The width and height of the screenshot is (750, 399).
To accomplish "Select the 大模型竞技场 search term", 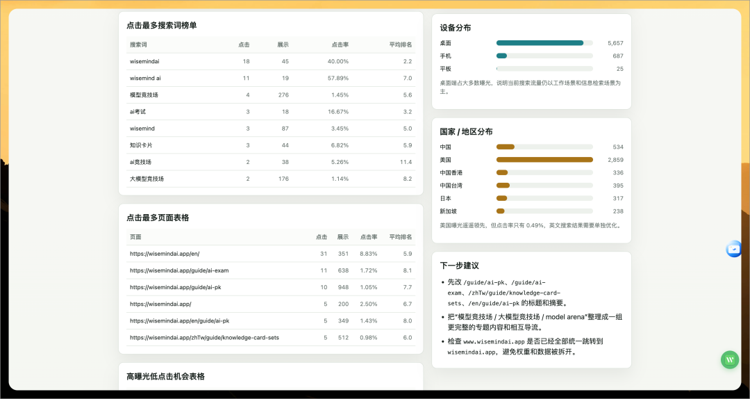I will (x=147, y=179).
